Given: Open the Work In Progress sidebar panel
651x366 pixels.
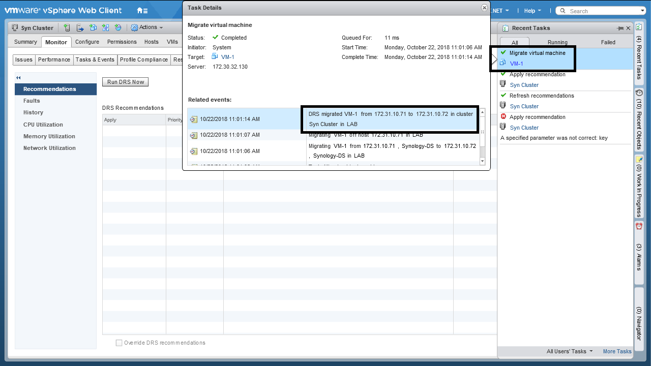Looking at the screenshot, I should tap(639, 186).
